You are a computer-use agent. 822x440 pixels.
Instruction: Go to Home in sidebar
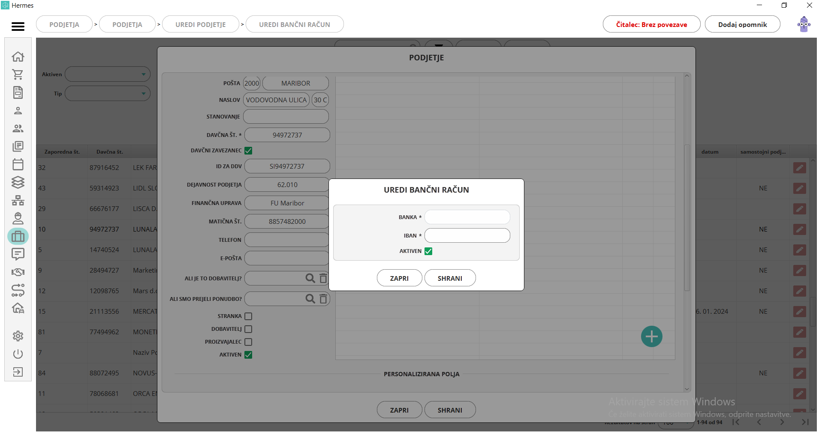(18, 56)
